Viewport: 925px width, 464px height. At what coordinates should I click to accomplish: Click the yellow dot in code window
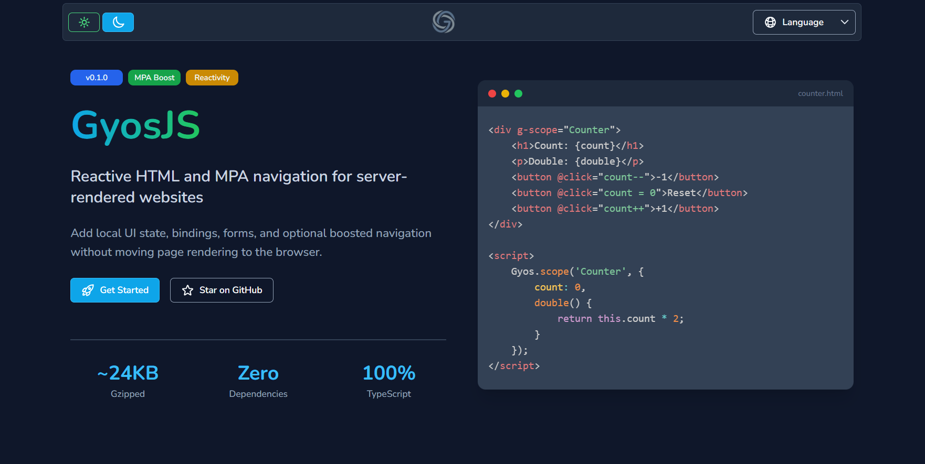tap(505, 93)
